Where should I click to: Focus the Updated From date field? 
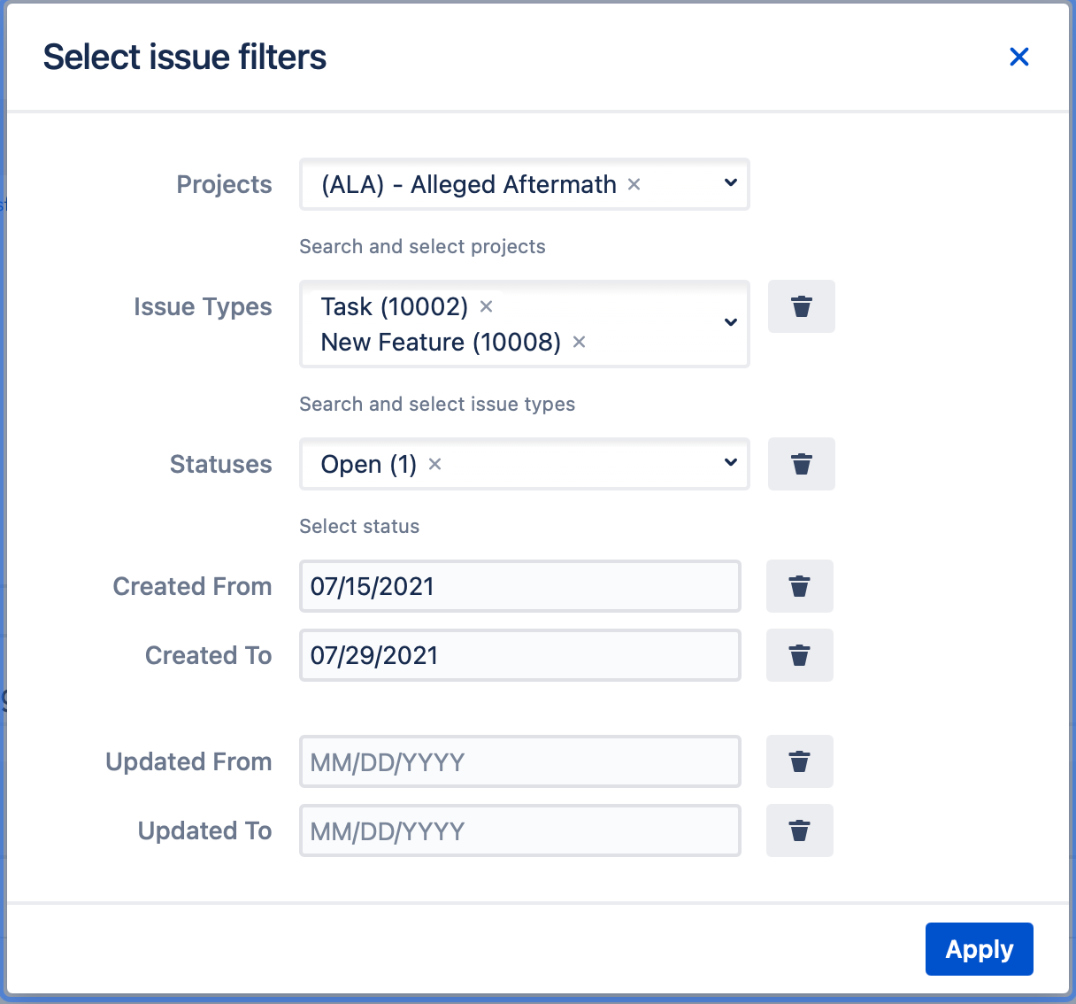coord(520,761)
